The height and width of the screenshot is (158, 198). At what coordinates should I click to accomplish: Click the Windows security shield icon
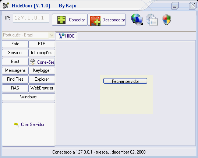pos(167,20)
